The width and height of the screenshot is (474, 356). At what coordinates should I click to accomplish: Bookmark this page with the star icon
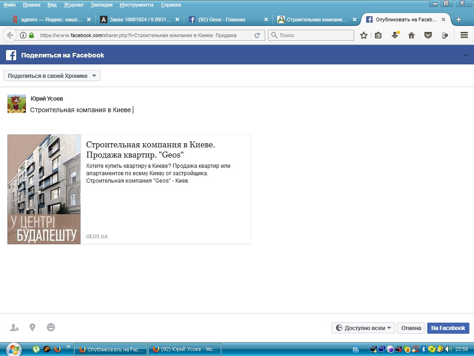[364, 35]
